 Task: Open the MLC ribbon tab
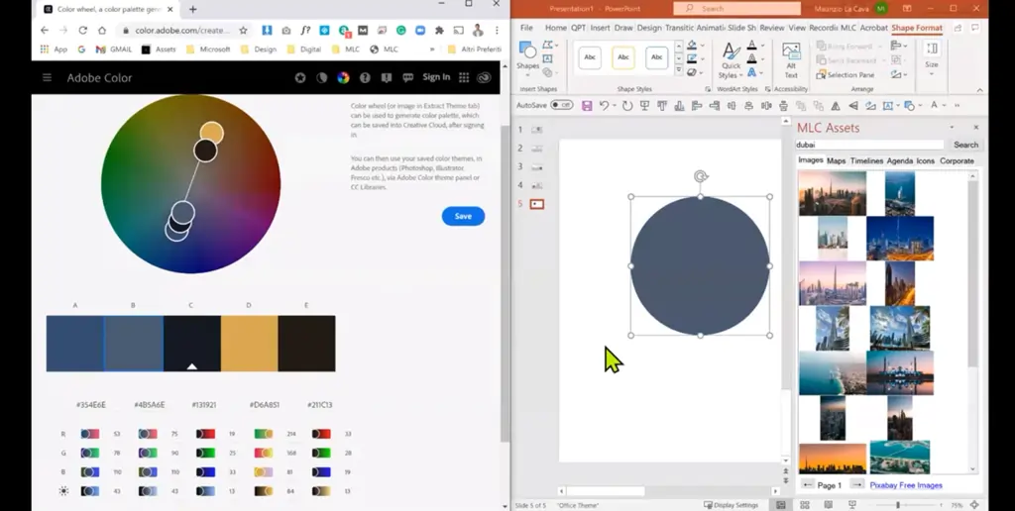point(847,28)
